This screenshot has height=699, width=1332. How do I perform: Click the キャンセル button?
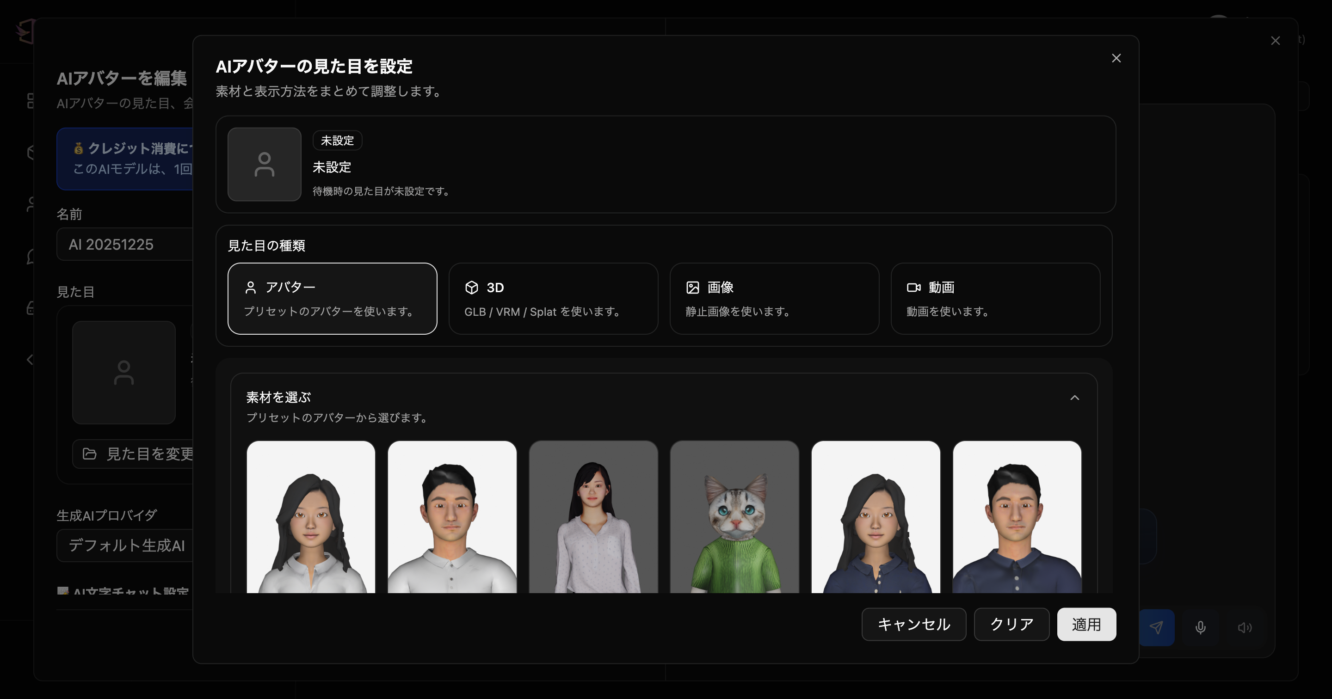pos(914,624)
